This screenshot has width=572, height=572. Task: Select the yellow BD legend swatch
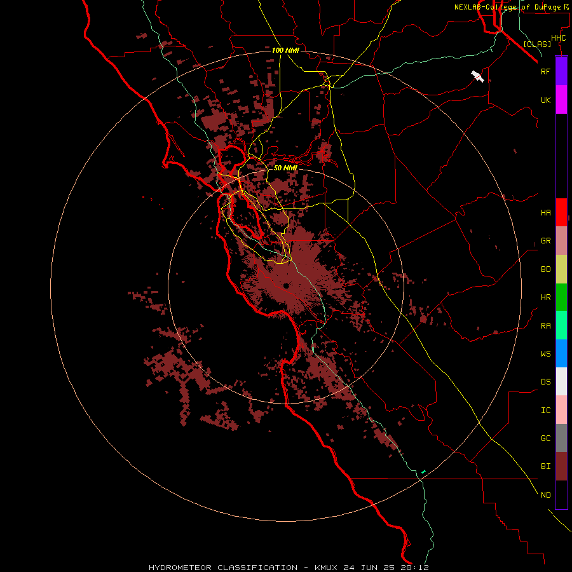[x=561, y=269]
